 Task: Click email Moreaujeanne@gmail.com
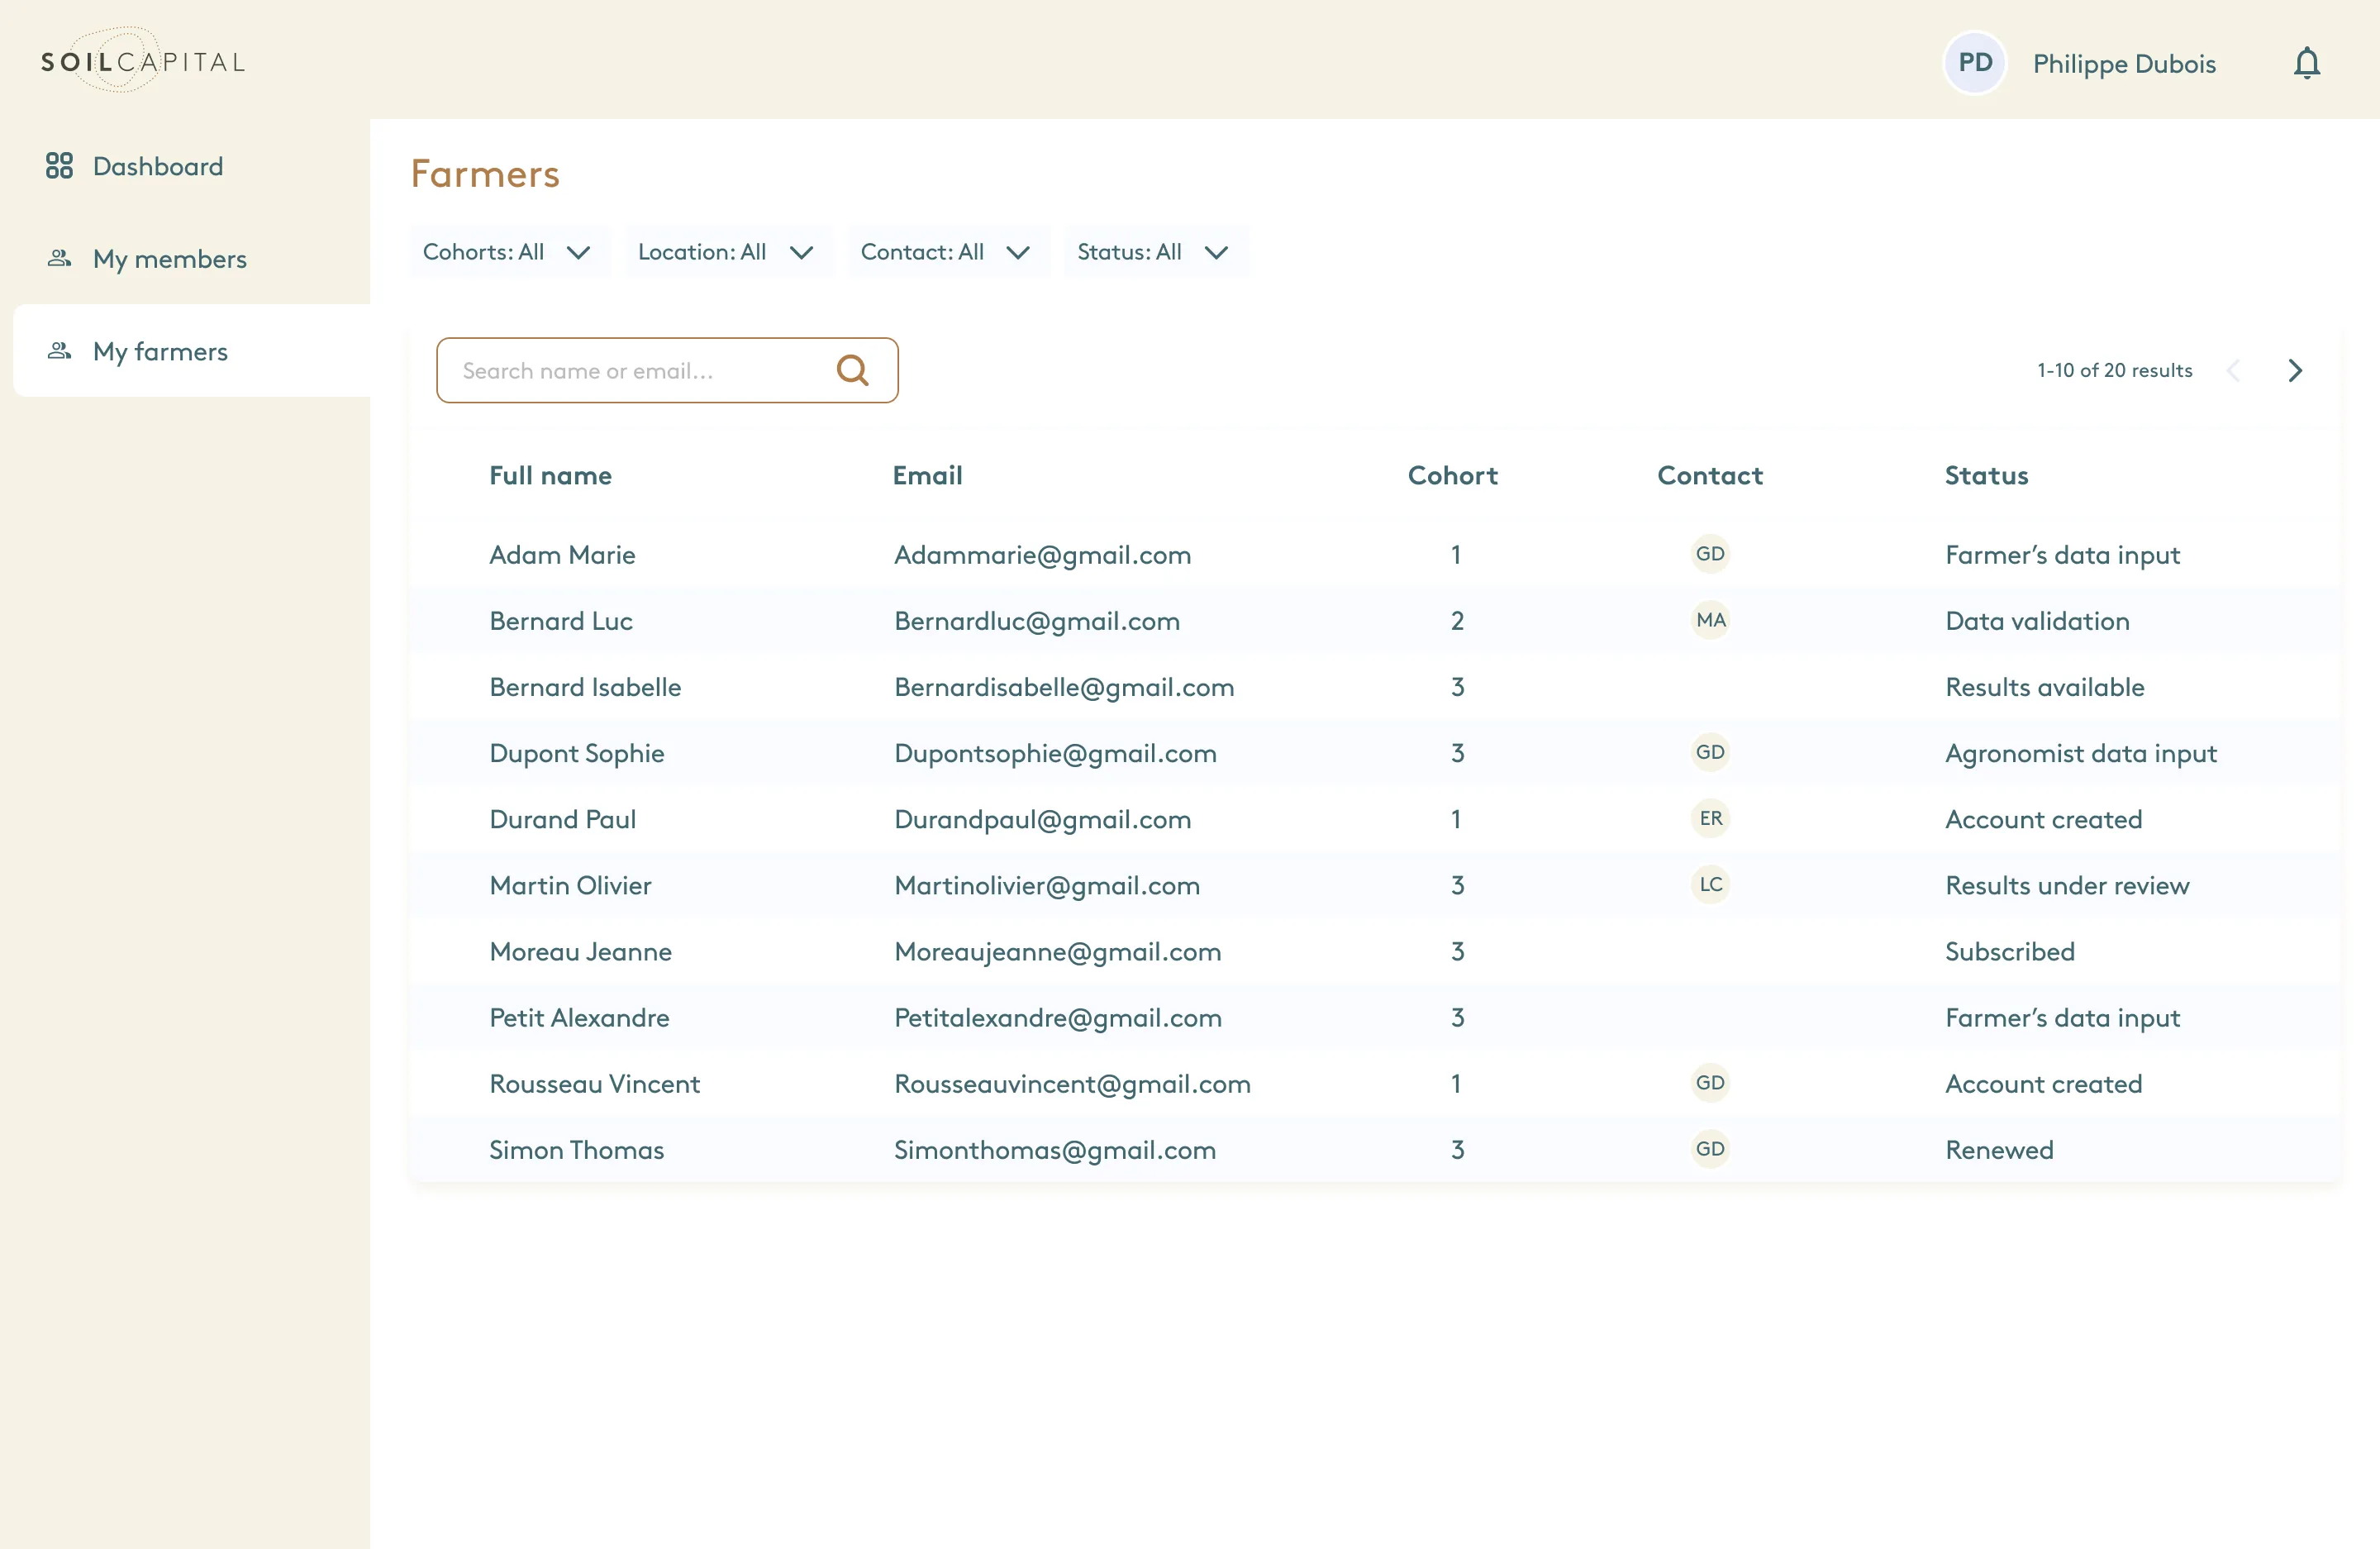click(1057, 951)
